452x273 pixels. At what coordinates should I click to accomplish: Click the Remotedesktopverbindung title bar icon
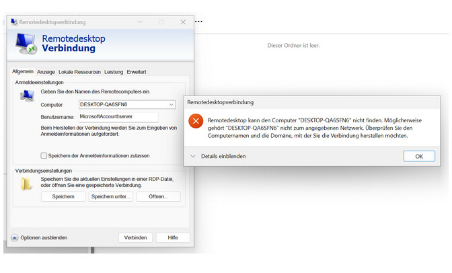[x=13, y=22]
